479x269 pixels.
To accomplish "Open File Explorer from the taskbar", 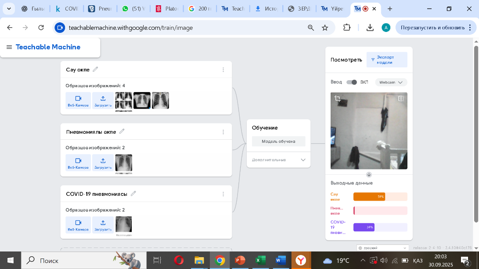I will pyautogui.click(x=199, y=261).
